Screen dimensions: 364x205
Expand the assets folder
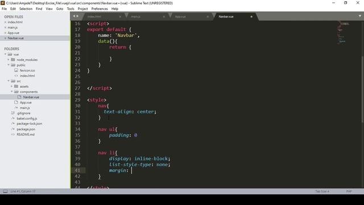click(12, 86)
